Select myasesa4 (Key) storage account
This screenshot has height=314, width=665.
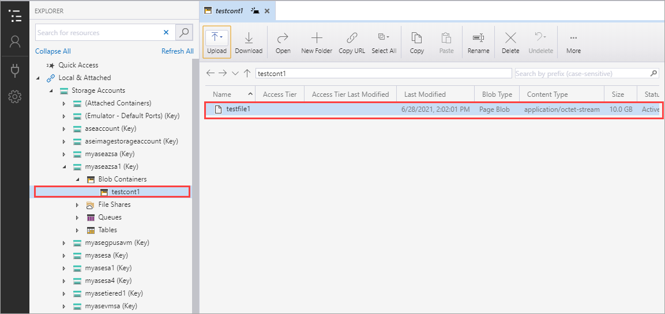point(108,281)
